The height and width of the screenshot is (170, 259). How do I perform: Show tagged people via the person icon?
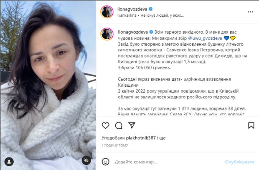click(x=9, y=162)
